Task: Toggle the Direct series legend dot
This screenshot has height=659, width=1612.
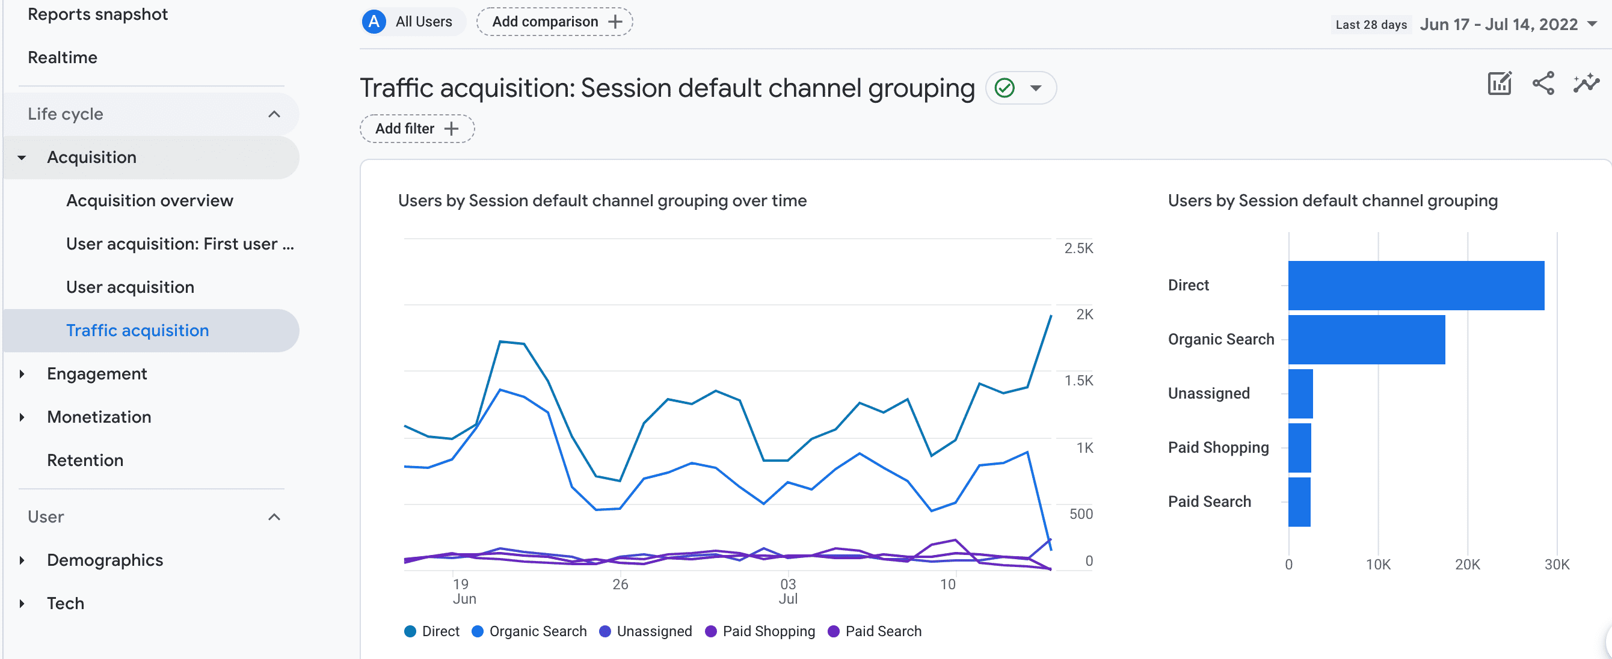Action: tap(410, 631)
